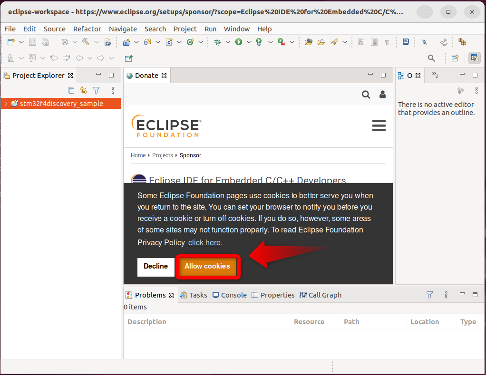Show hidden views list next to Outline tab
Screen dimensions: 486x375
point(435,75)
